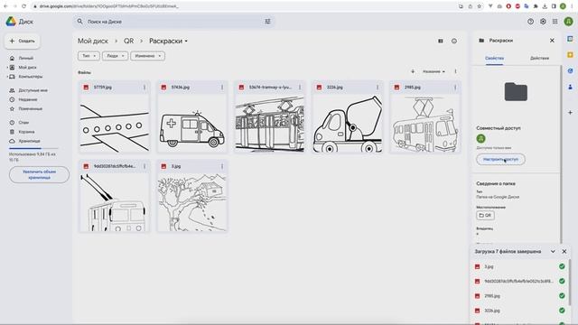Image resolution: width=578 pixels, height=325 pixels.
Task: Open more options for 3.jpg card
Action: 222,166
